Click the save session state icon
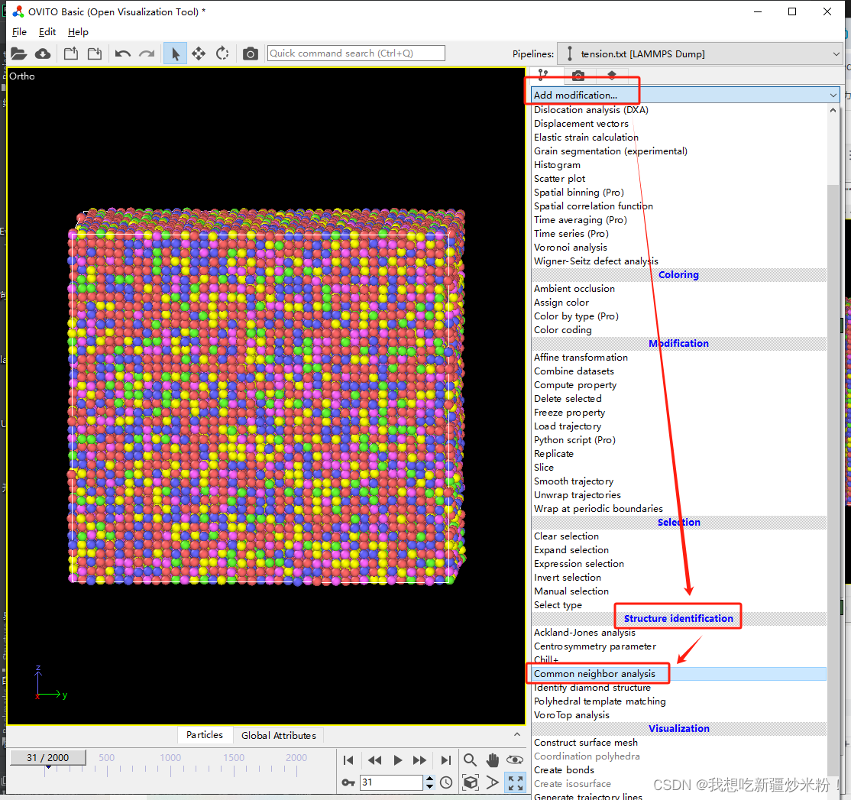 95,53
